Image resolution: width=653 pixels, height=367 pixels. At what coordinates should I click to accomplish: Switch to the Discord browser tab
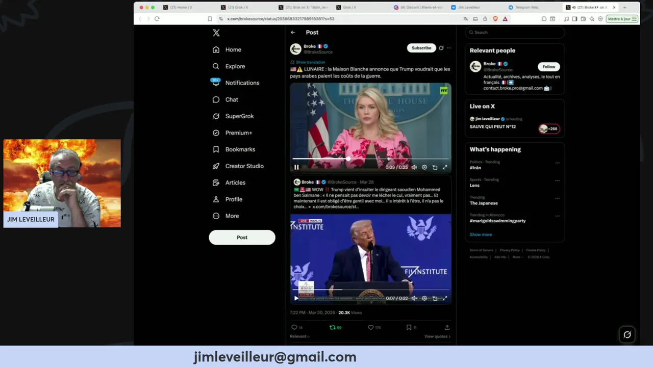(418, 7)
